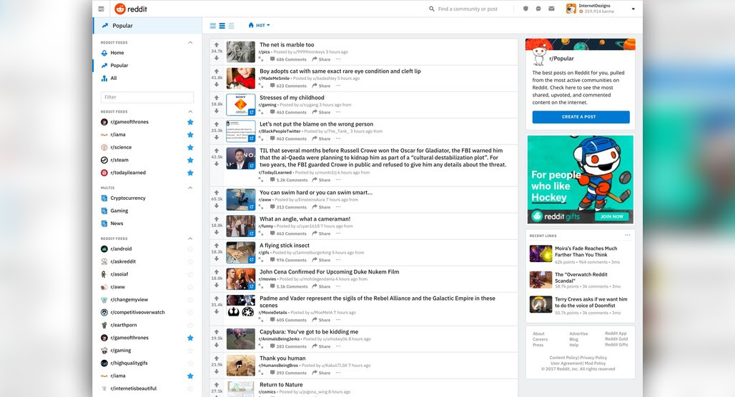The height and width of the screenshot is (397, 735).
Task: Open thumbnail of John Cena Duke Nukem post
Action: pos(240,279)
